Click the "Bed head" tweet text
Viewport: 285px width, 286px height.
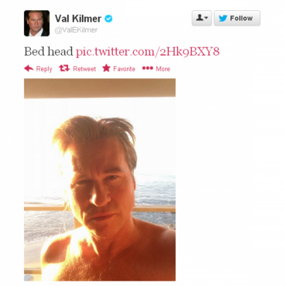tap(49, 51)
